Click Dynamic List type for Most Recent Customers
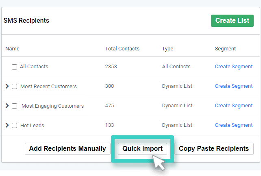 point(177,86)
